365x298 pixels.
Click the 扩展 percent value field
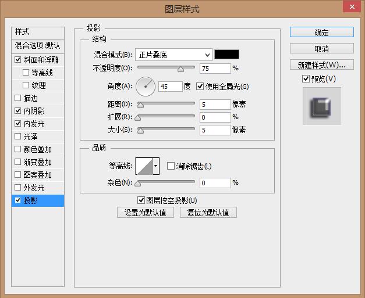215,117
